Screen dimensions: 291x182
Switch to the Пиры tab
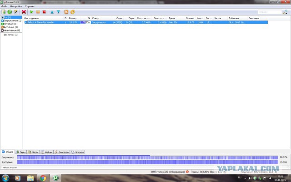(21, 152)
